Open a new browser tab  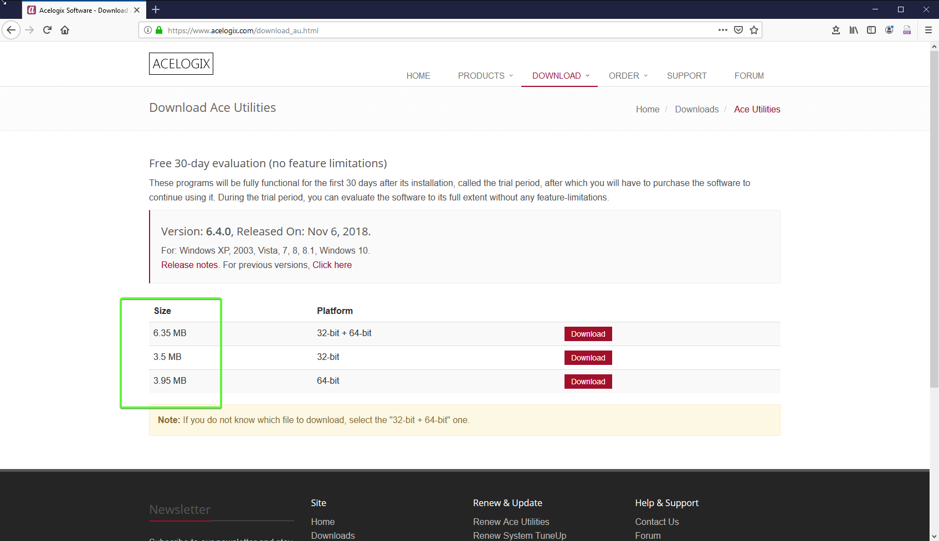[x=156, y=9]
